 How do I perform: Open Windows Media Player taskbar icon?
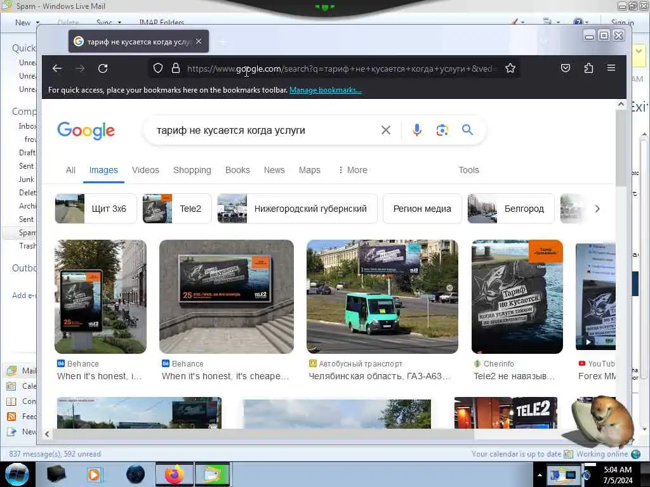click(94, 474)
